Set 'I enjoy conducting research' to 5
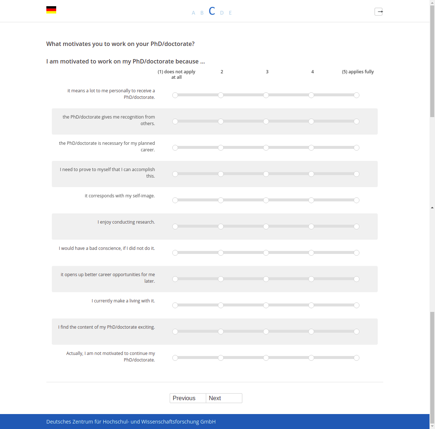 [x=357, y=227]
